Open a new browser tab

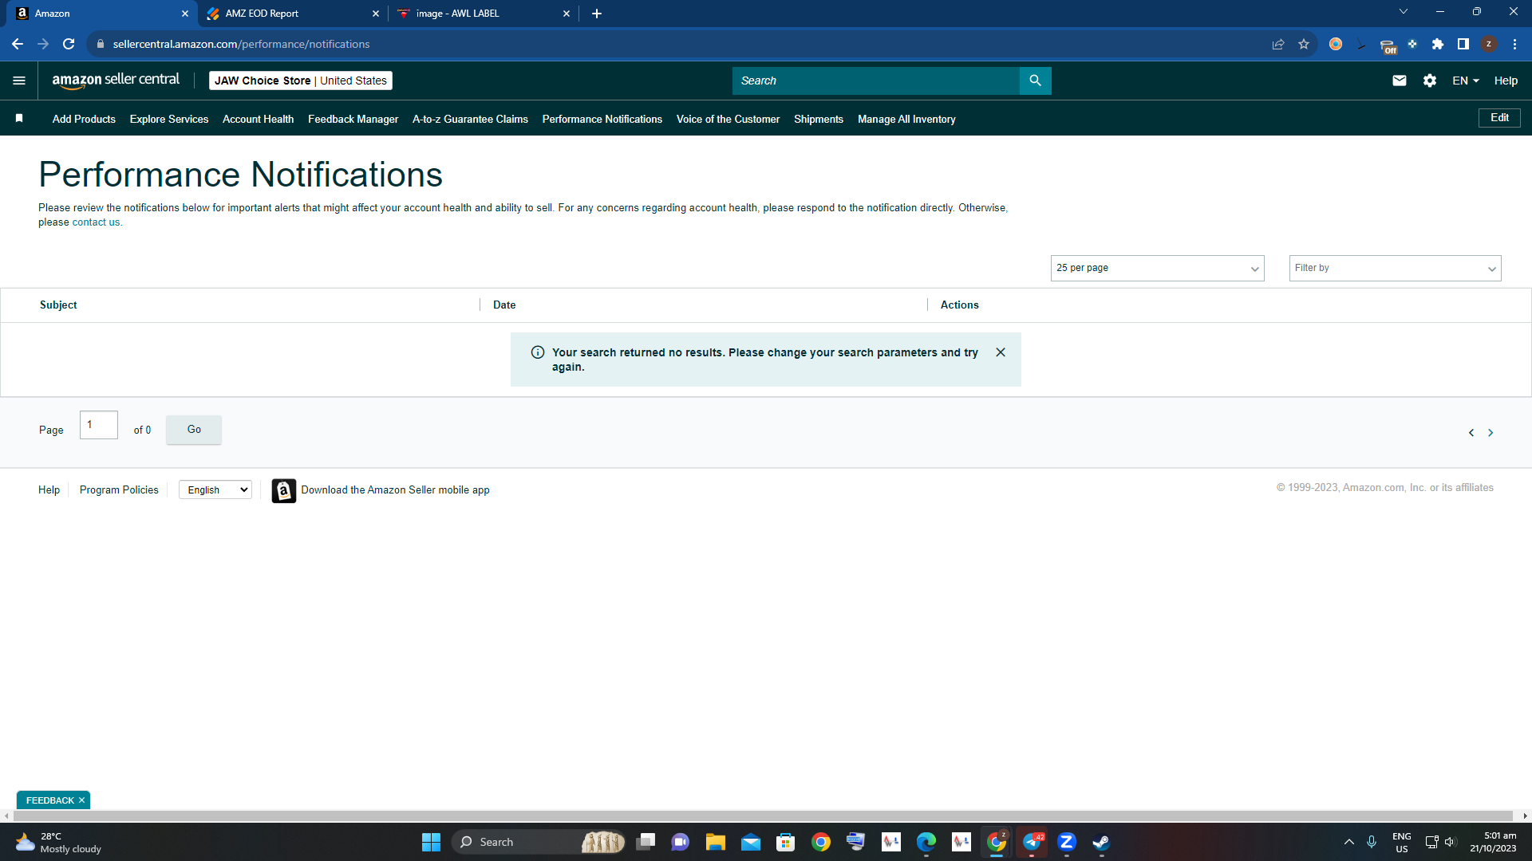[597, 14]
